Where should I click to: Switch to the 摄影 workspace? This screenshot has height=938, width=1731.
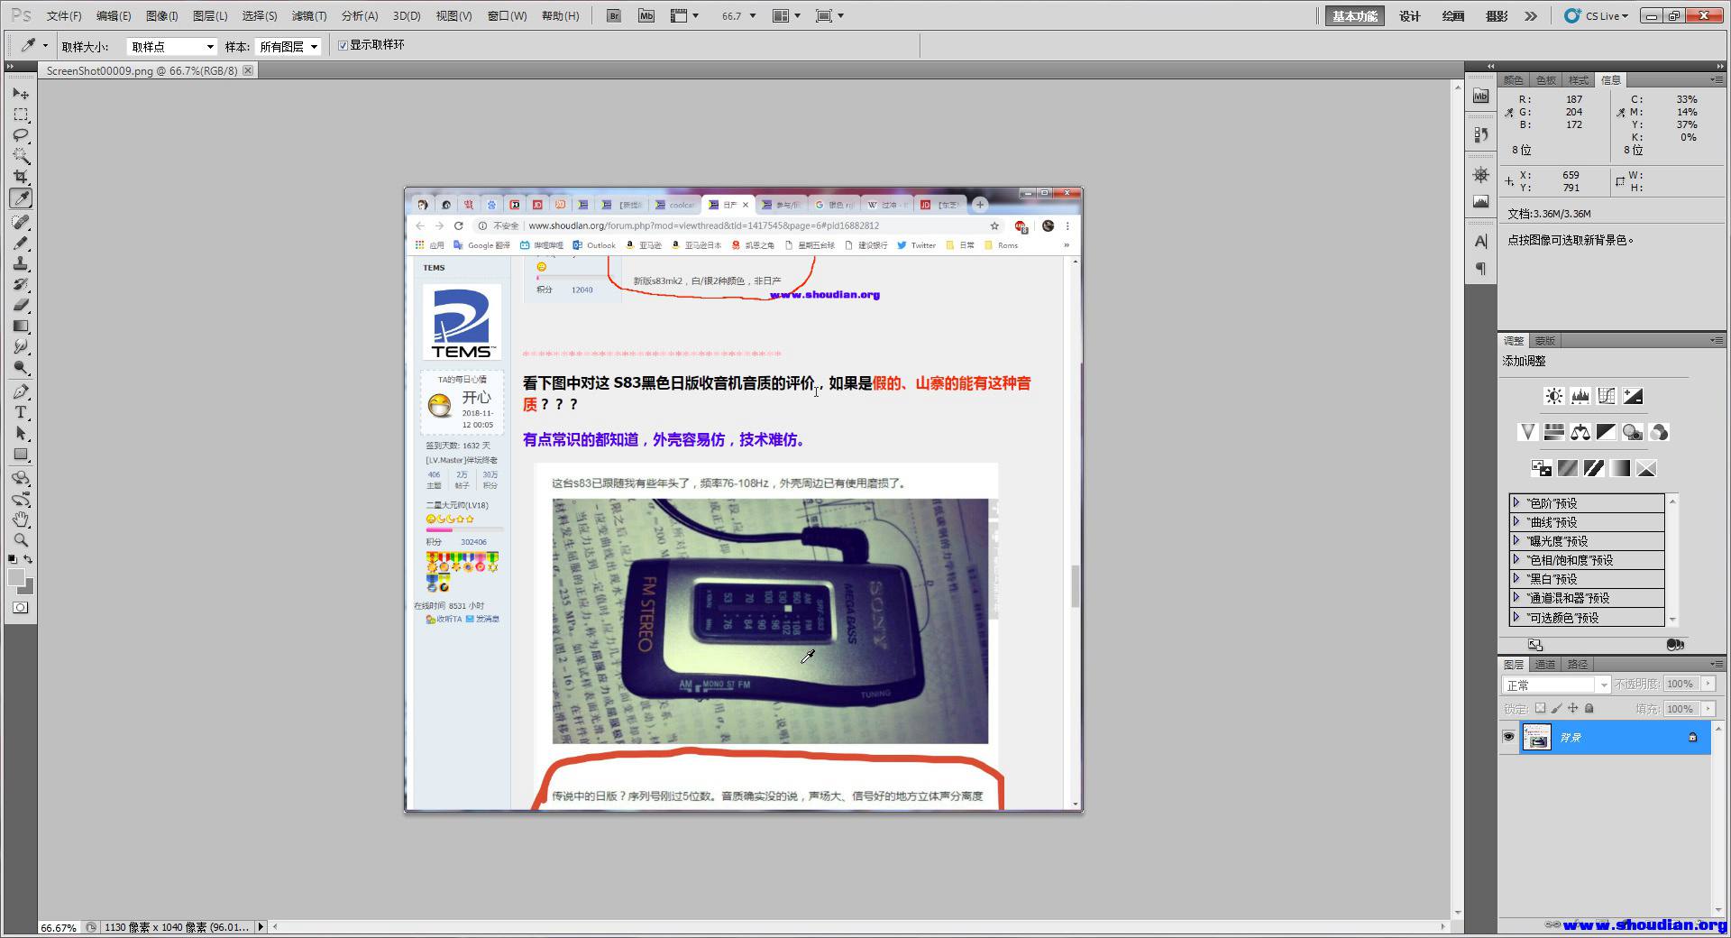(1497, 16)
